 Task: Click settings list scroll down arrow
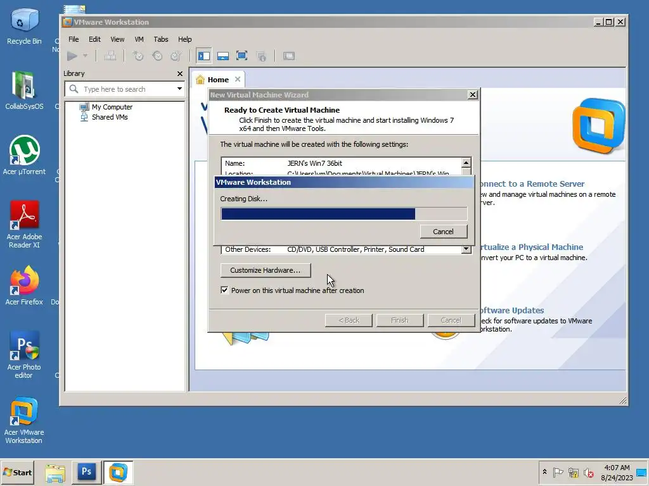point(466,249)
